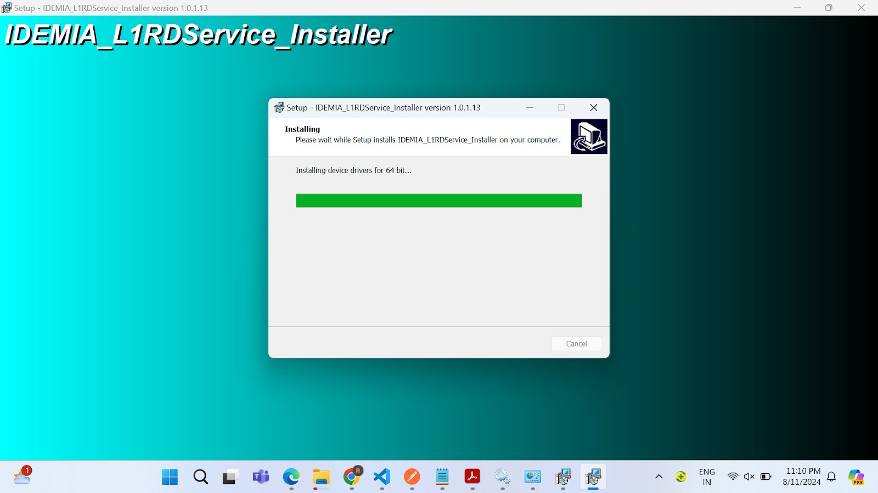Minimize the Setup dialog window
Viewport: 878px width, 493px height.
530,107
